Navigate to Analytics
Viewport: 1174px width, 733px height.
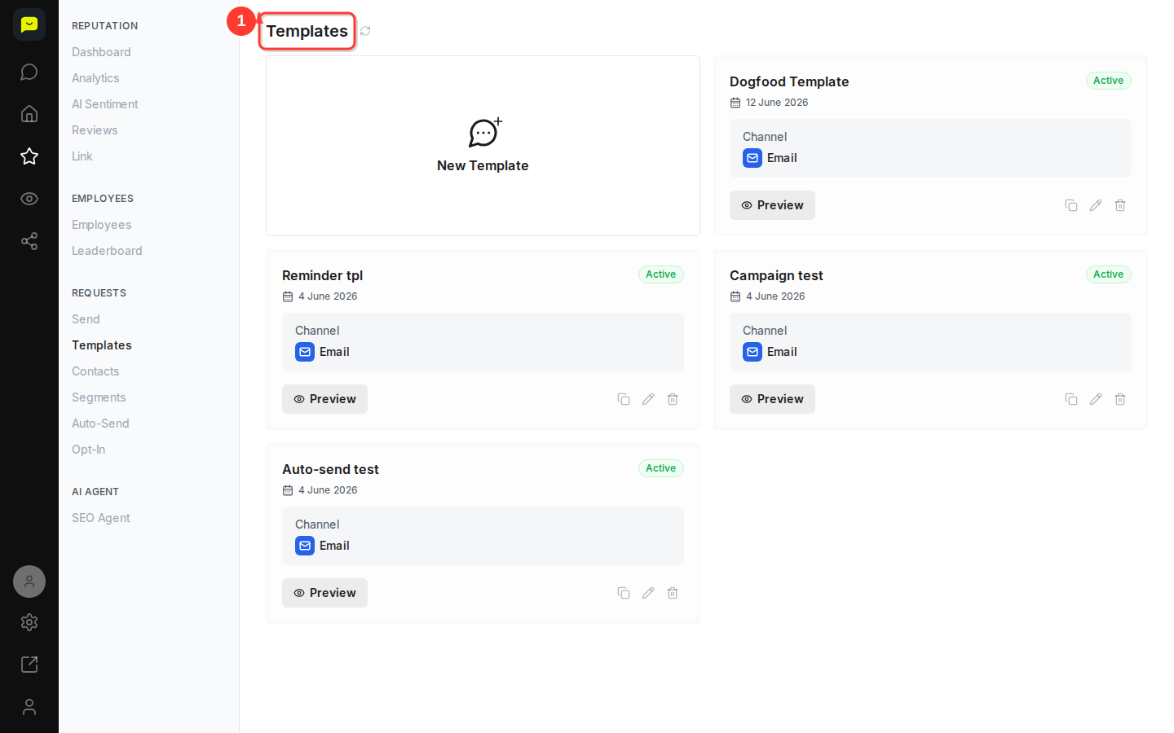click(x=95, y=78)
